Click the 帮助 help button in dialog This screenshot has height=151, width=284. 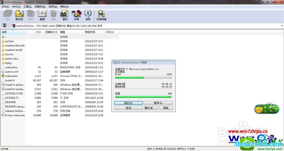tap(166, 108)
